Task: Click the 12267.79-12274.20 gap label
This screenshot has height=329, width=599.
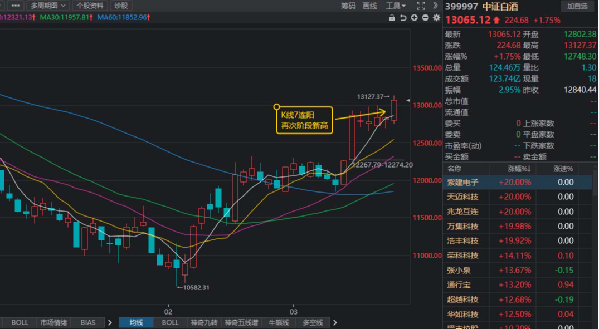Action: pyautogui.click(x=382, y=165)
